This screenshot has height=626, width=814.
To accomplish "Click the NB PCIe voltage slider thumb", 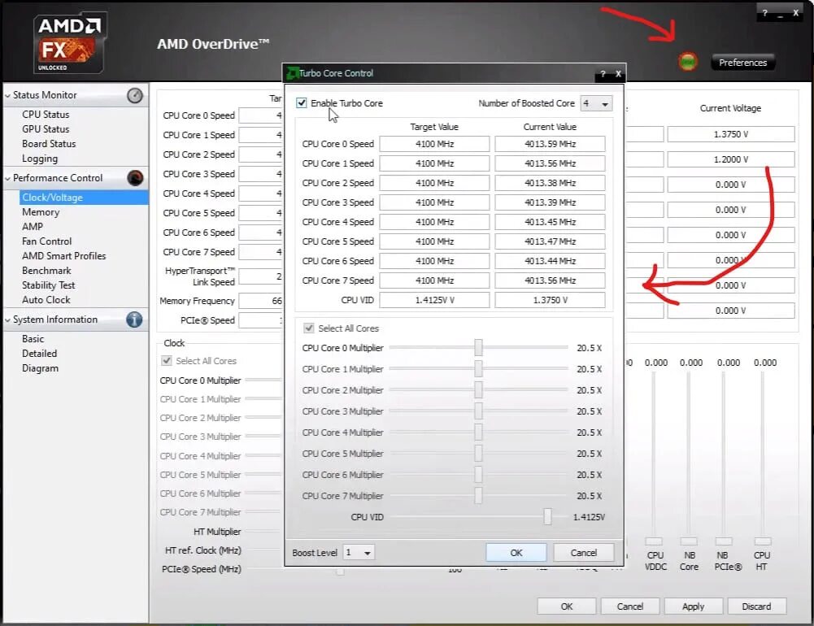I will pyautogui.click(x=724, y=541).
